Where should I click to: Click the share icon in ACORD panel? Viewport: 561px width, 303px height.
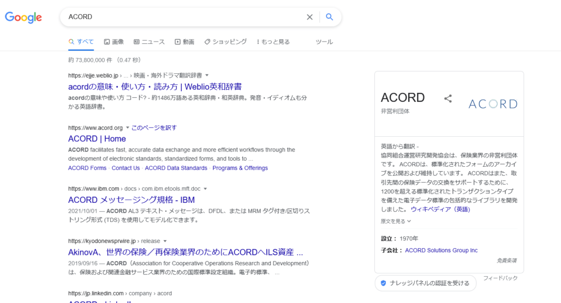448,98
